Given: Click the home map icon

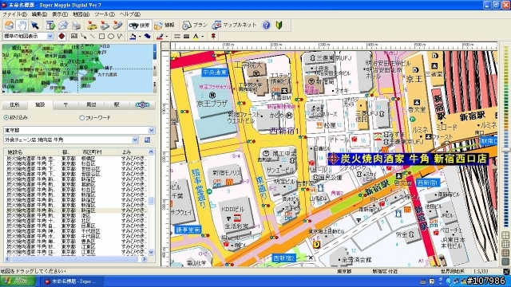Looking at the screenshot, I should [x=9, y=25].
